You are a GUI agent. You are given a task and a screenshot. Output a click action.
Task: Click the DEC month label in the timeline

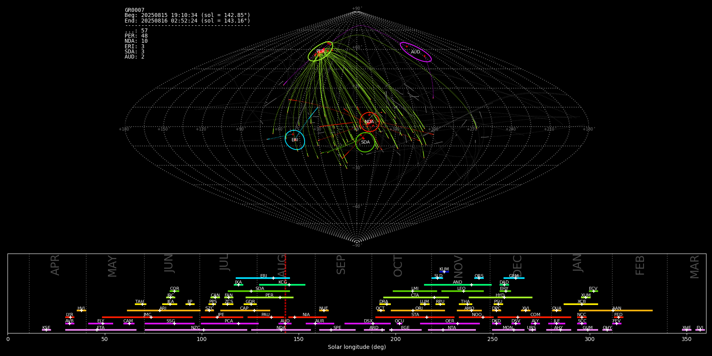click(x=517, y=266)
